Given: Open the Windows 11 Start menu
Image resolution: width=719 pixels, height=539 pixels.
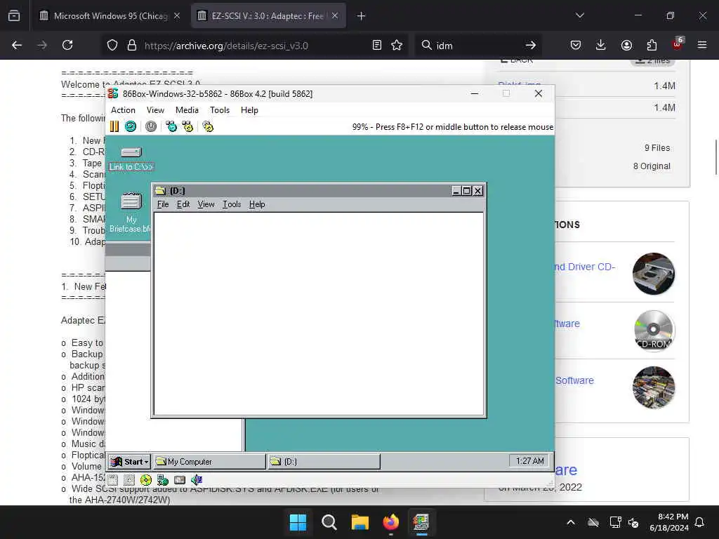Looking at the screenshot, I should [x=298, y=522].
